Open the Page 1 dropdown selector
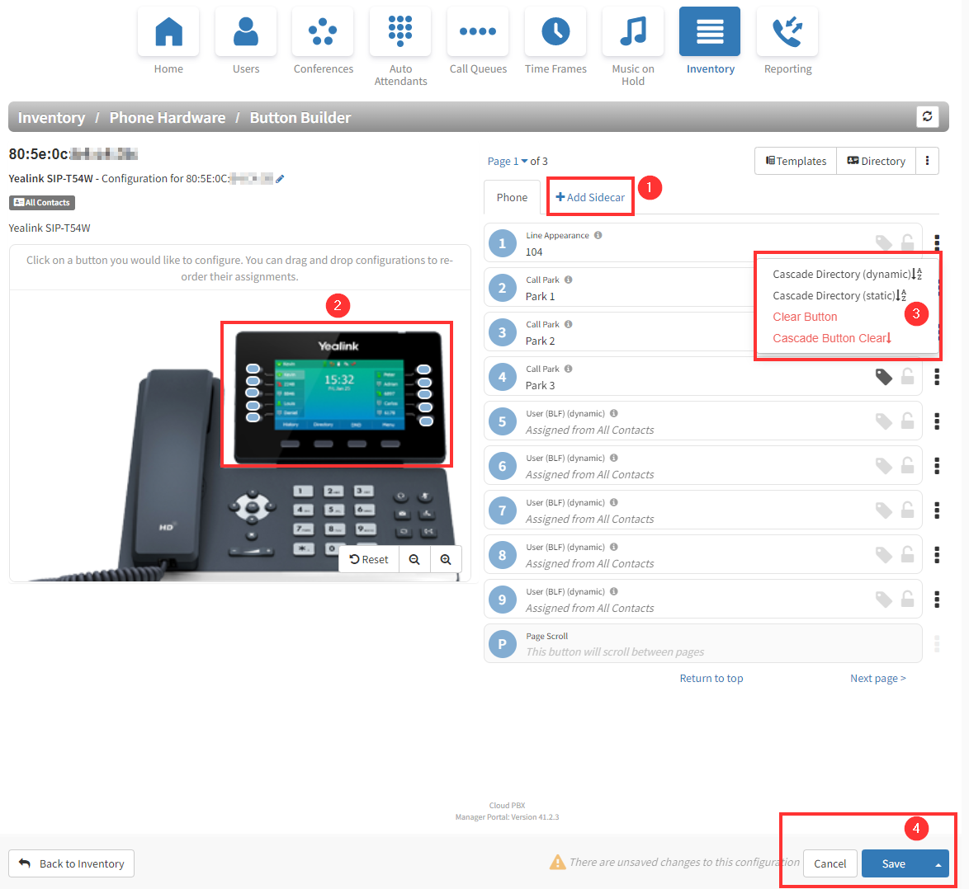This screenshot has width=969, height=889. coord(508,161)
